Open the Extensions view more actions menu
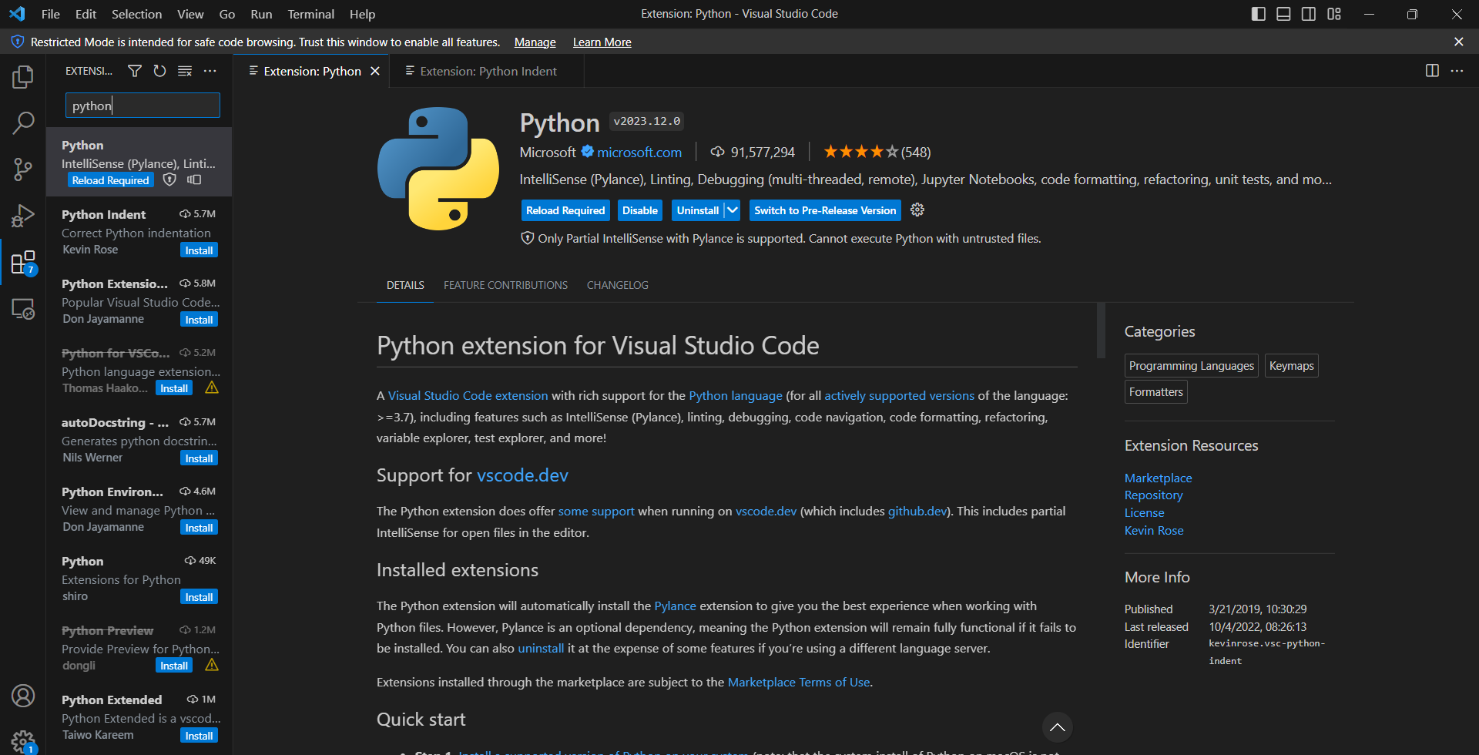 [x=210, y=71]
